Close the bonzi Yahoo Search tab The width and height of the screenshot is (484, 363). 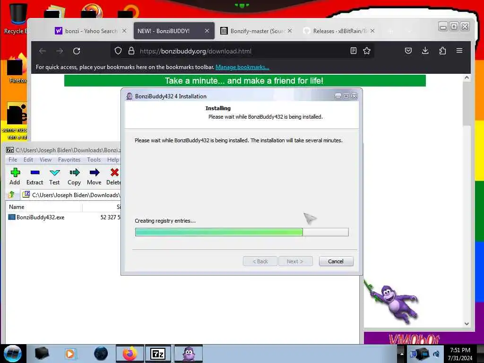click(x=124, y=31)
